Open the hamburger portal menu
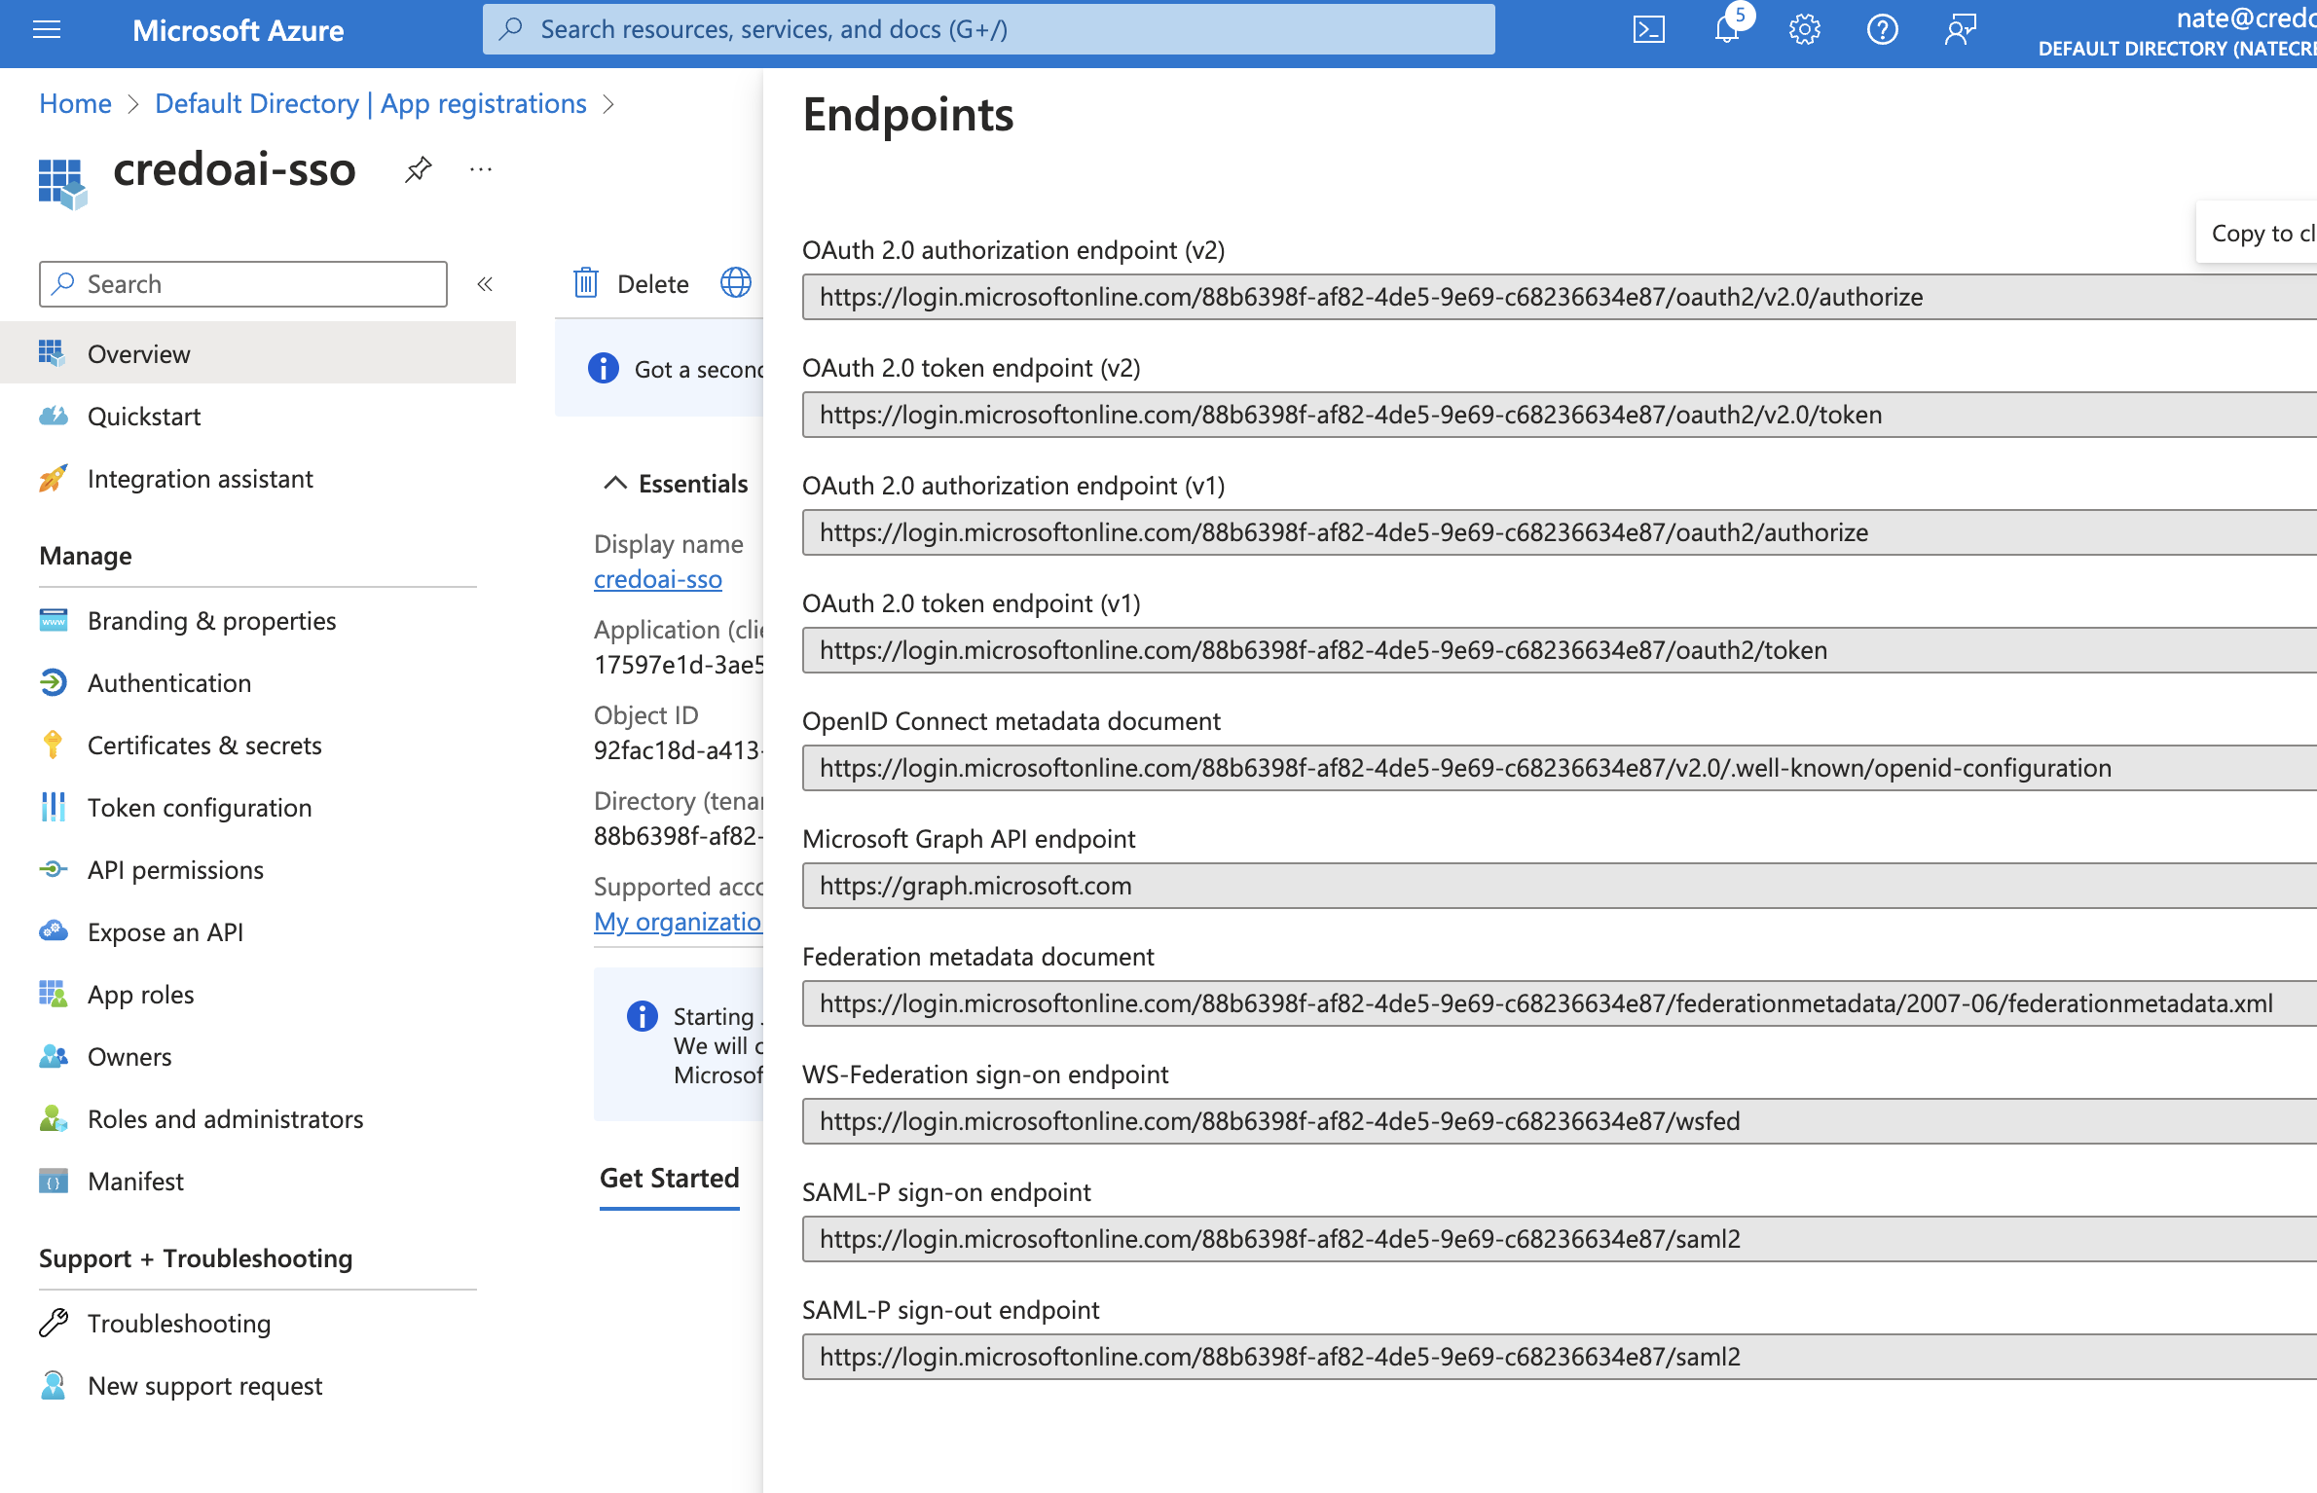Viewport: 2317px width, 1493px height. (47, 30)
